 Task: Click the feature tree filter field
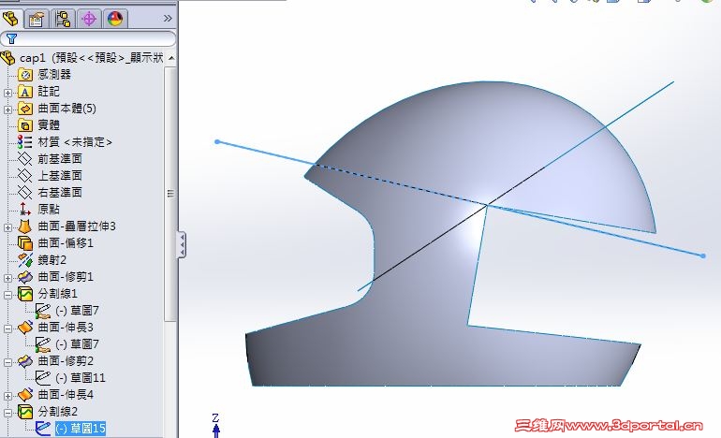[x=88, y=39]
